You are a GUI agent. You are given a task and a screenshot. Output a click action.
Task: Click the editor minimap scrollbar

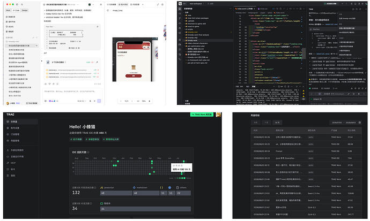coord(304,53)
